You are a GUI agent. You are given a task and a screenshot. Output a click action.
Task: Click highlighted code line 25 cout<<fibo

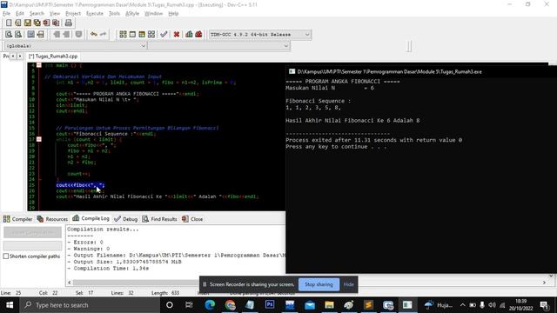point(80,185)
